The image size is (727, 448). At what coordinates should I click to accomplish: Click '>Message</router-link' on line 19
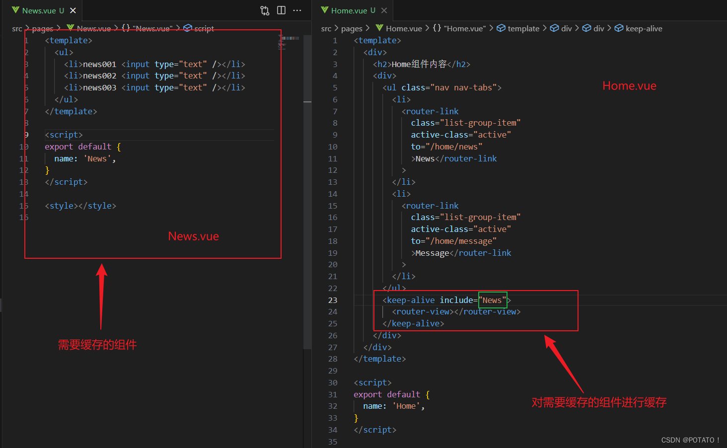[x=461, y=253]
